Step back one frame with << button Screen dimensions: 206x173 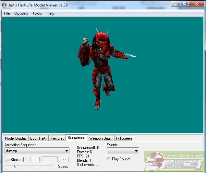[x=35, y=159]
